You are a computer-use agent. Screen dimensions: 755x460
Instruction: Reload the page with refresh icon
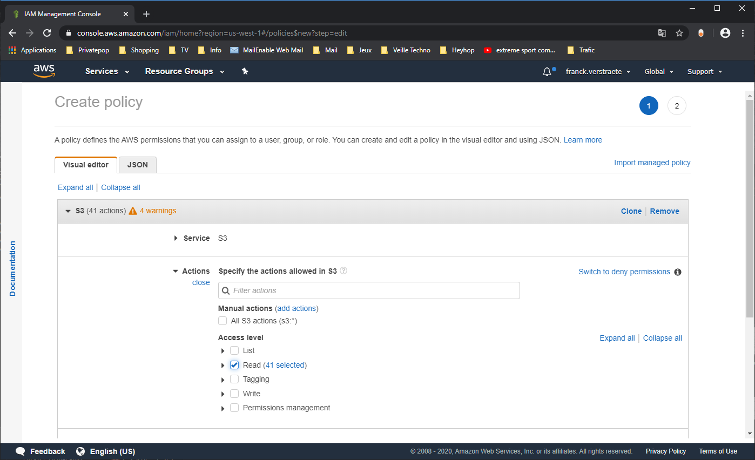coord(47,33)
